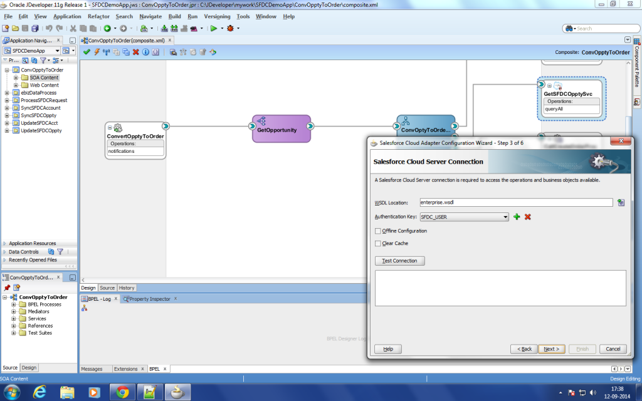Open the Tools menu
Image resolution: width=642 pixels, height=401 pixels.
pos(243,16)
